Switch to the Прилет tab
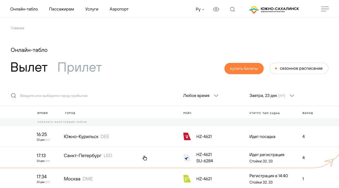Image resolution: width=339 pixels, height=188 pixels. click(x=80, y=67)
